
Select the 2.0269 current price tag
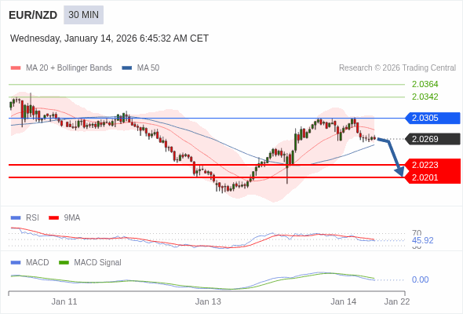click(x=432, y=139)
